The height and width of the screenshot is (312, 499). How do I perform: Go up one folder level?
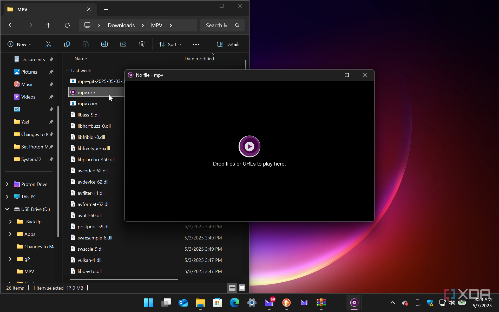[48, 25]
